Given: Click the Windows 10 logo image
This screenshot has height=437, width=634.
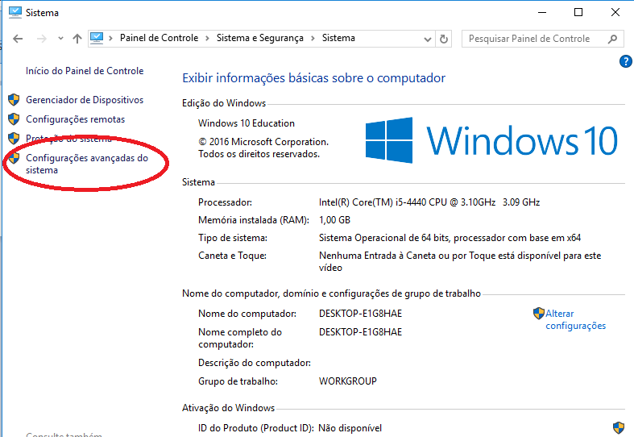Looking at the screenshot, I should pos(491,140).
